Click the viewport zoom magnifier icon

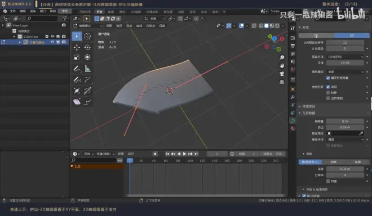pos(282,57)
